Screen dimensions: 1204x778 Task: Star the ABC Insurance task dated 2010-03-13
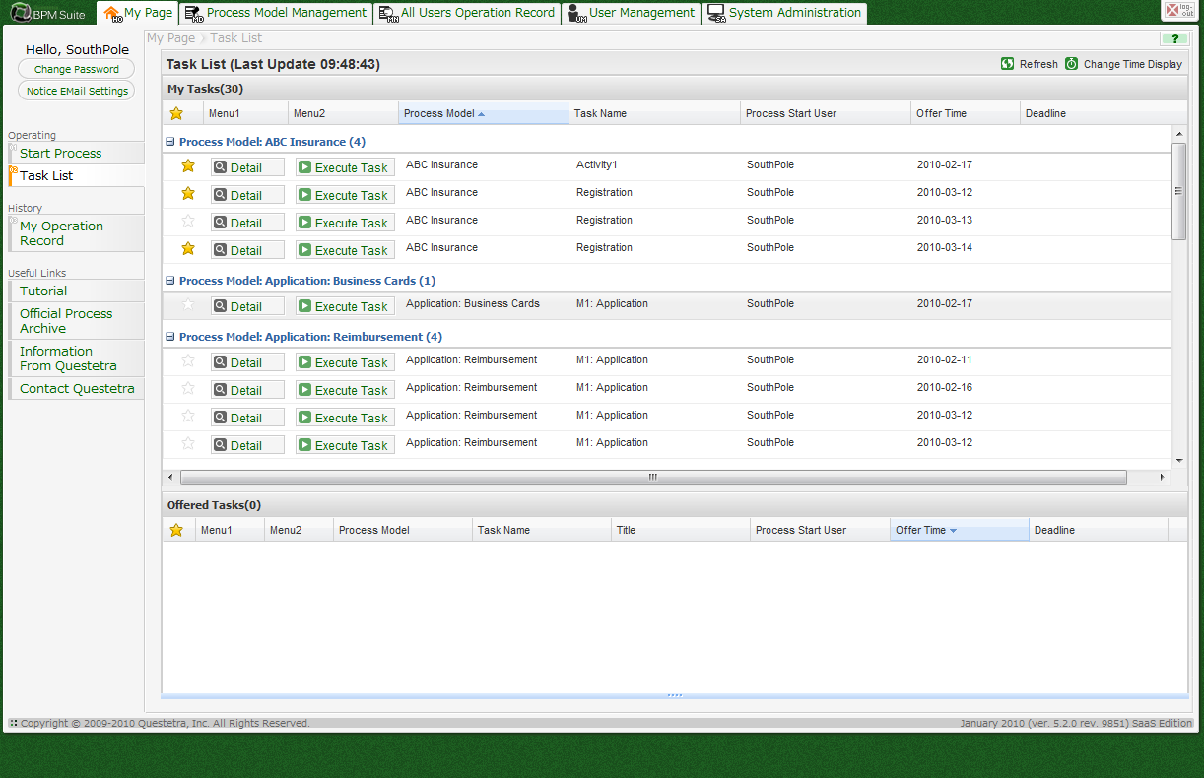[x=188, y=221]
